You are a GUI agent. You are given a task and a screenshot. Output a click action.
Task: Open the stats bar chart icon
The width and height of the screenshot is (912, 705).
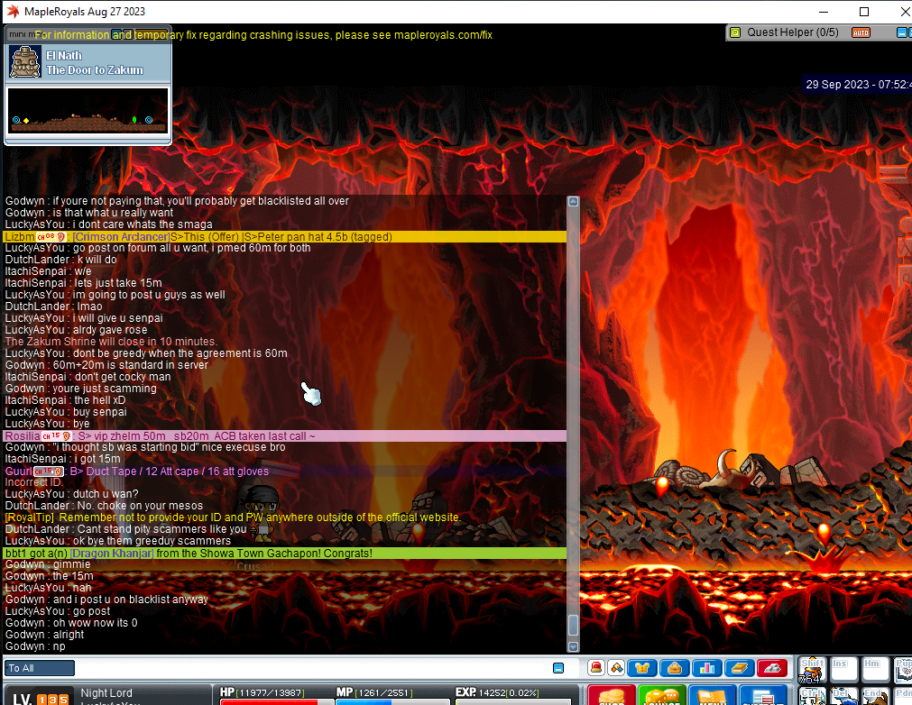pyautogui.click(x=706, y=668)
